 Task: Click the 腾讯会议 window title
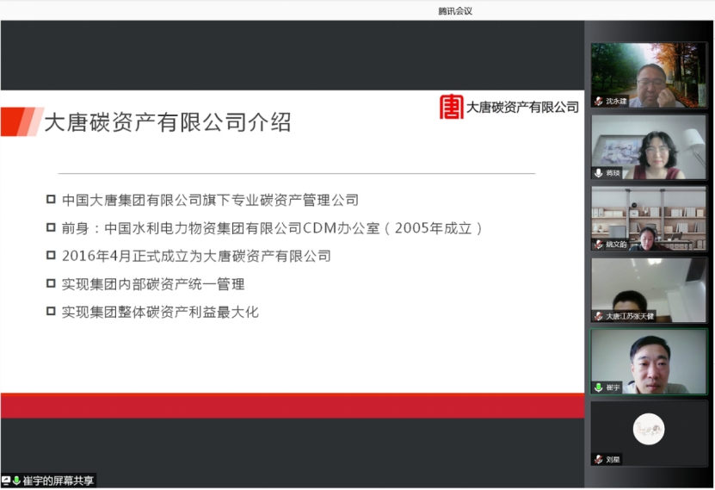point(455,10)
